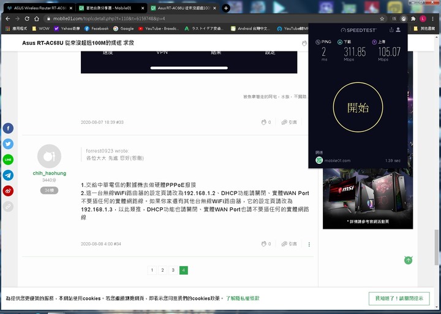441x314 pixels.
Task: Click upload result 105.07 Mbps
Action: 389,52
